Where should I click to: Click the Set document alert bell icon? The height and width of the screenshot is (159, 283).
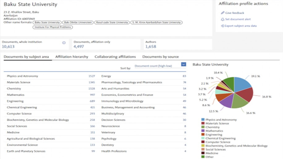pyautogui.click(x=222, y=19)
